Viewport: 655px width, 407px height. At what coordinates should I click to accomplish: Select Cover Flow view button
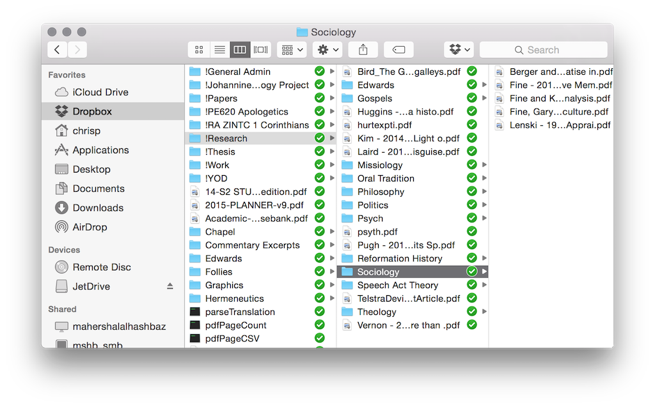pyautogui.click(x=260, y=50)
